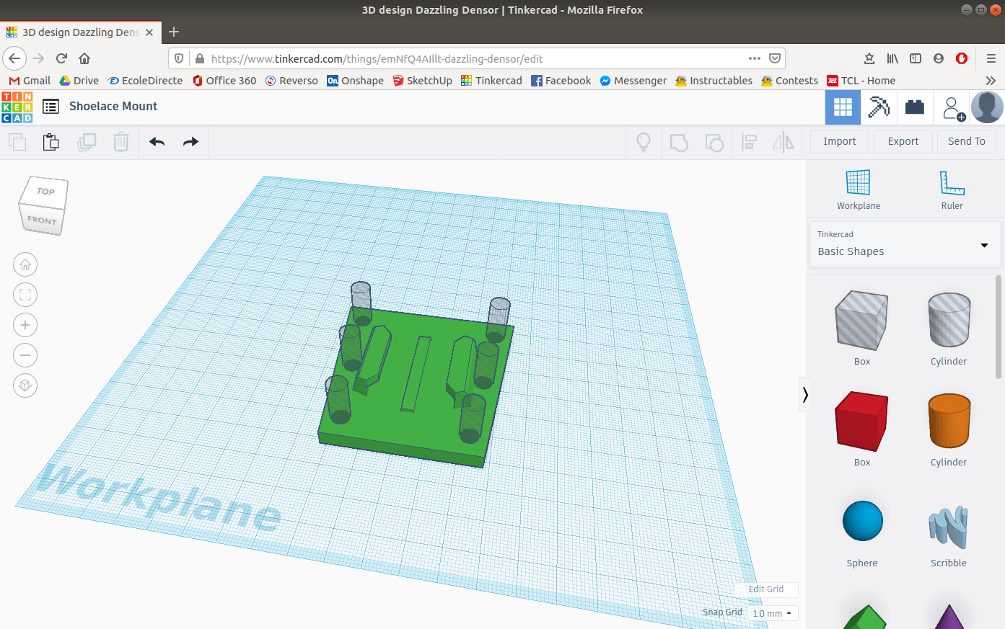Image resolution: width=1005 pixels, height=629 pixels.
Task: Click the TOP face of view cube
Action: pyautogui.click(x=45, y=191)
